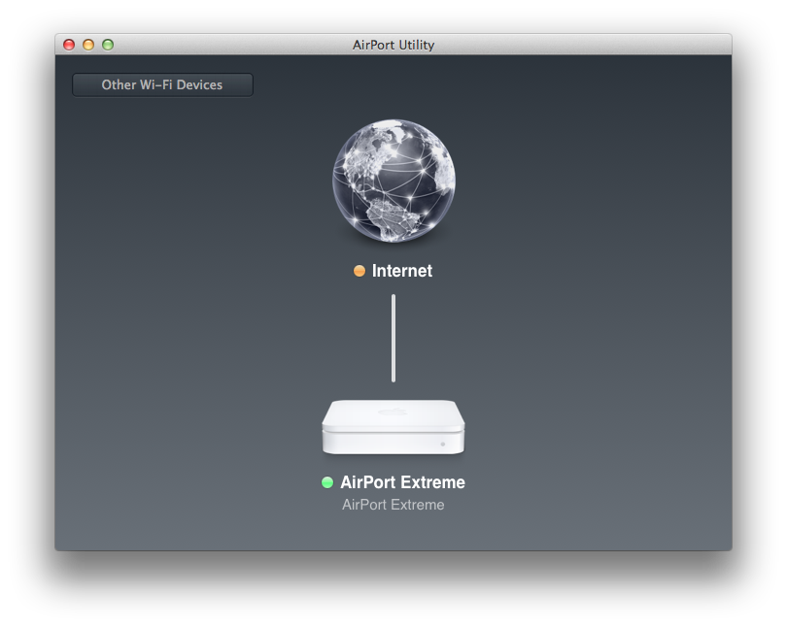Zoom the window with green button
This screenshot has height=627, width=787.
(x=108, y=45)
